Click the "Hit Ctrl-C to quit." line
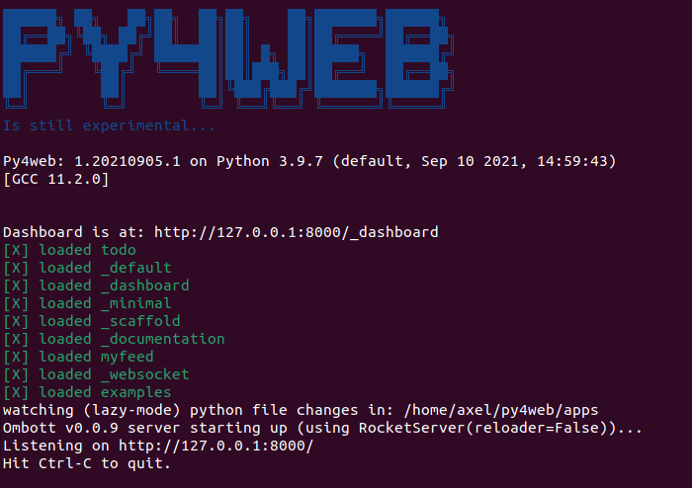692x488 pixels. click(87, 463)
